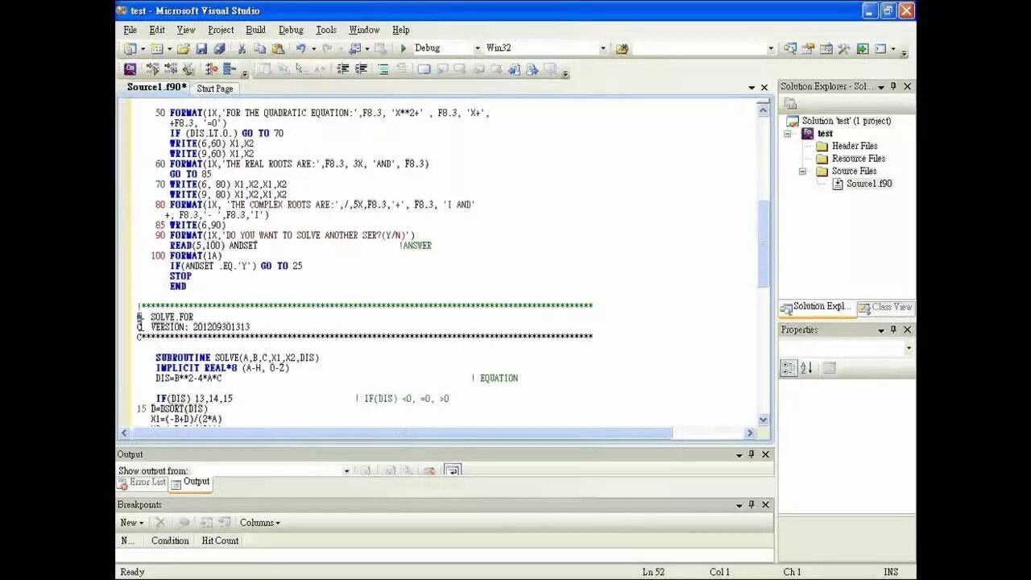Collapse the Source Files folder node
1031x580 pixels.
point(802,172)
